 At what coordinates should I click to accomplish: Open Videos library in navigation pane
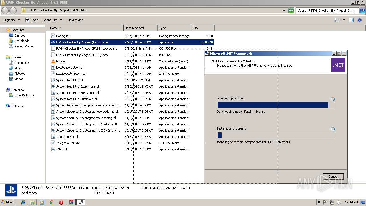(19, 79)
